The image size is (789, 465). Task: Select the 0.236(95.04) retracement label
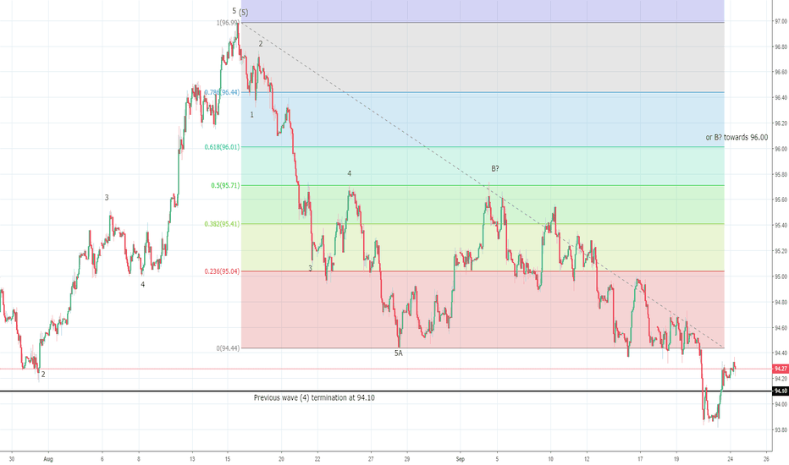[222, 271]
